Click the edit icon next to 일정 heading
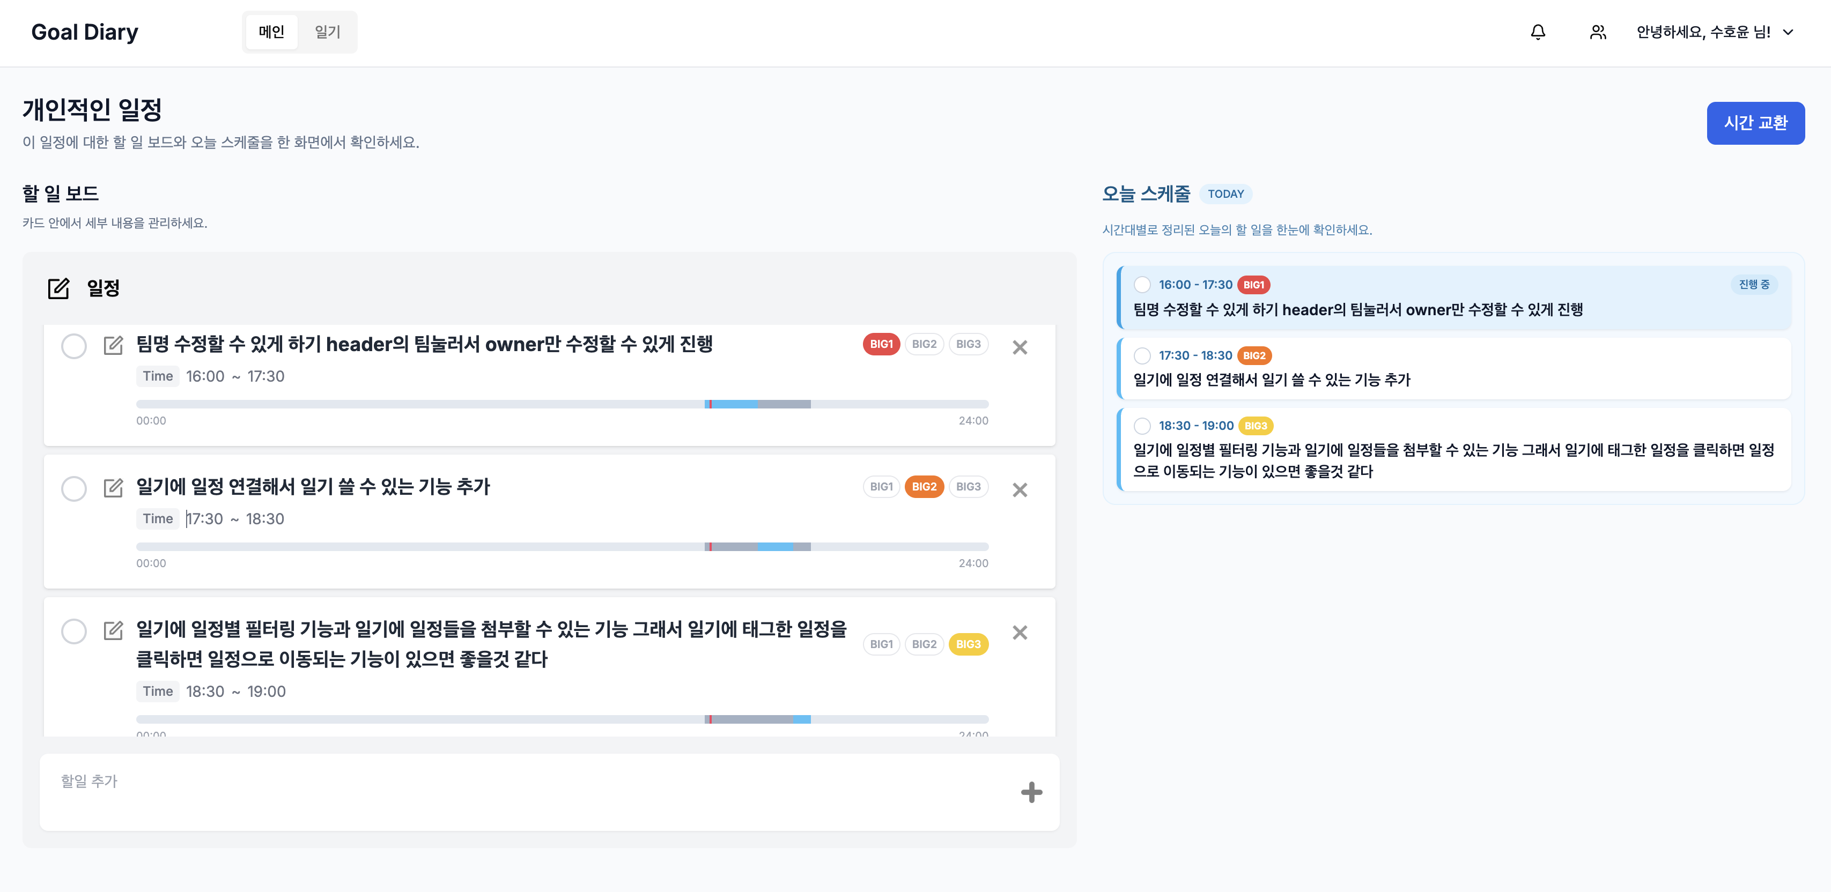Image resolution: width=1831 pixels, height=892 pixels. pyautogui.click(x=59, y=288)
